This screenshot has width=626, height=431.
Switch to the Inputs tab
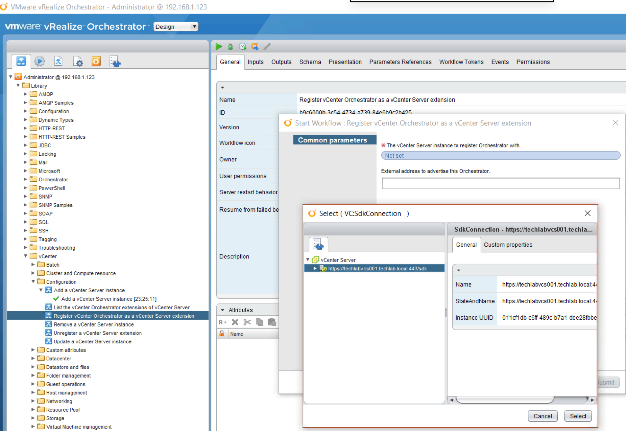click(256, 62)
